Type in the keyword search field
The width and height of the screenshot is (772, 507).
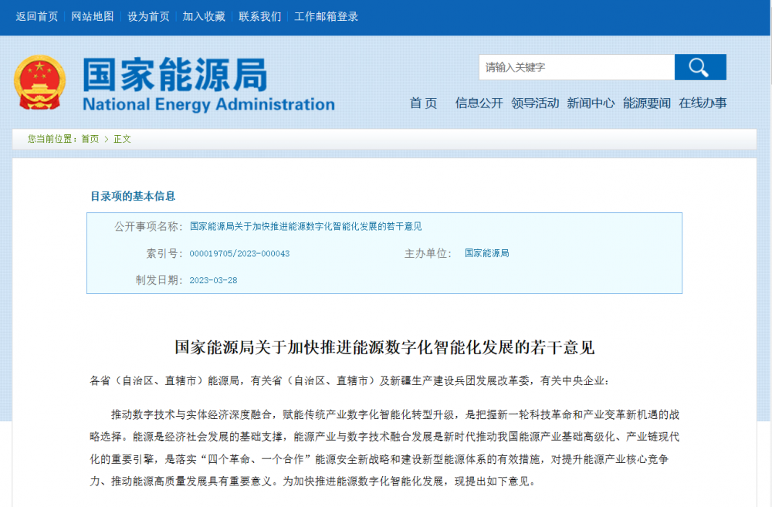pos(576,67)
